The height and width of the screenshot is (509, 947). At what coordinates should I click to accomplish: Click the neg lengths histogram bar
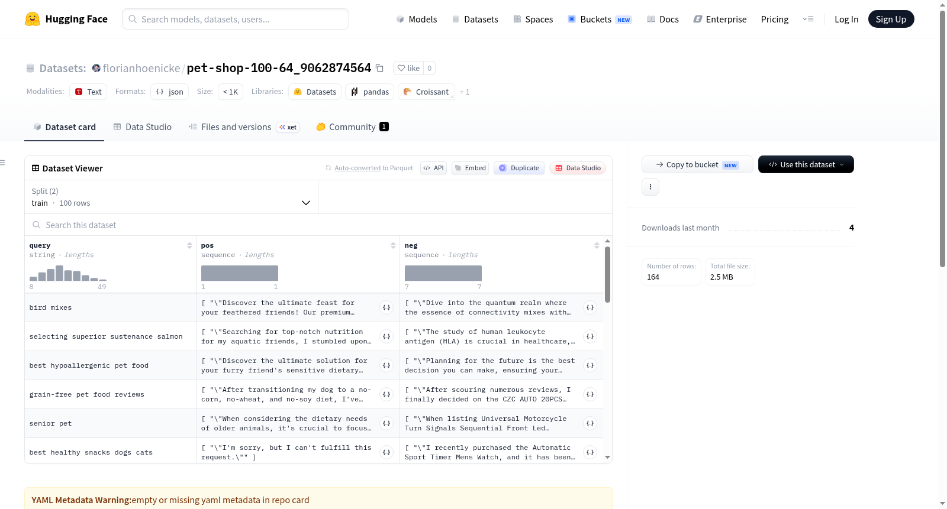coord(443,273)
